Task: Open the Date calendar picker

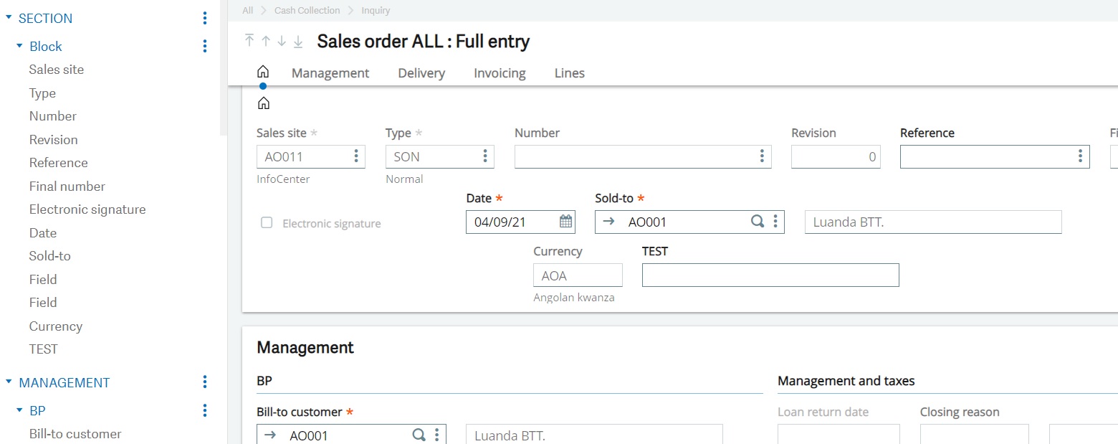Action: point(567,221)
